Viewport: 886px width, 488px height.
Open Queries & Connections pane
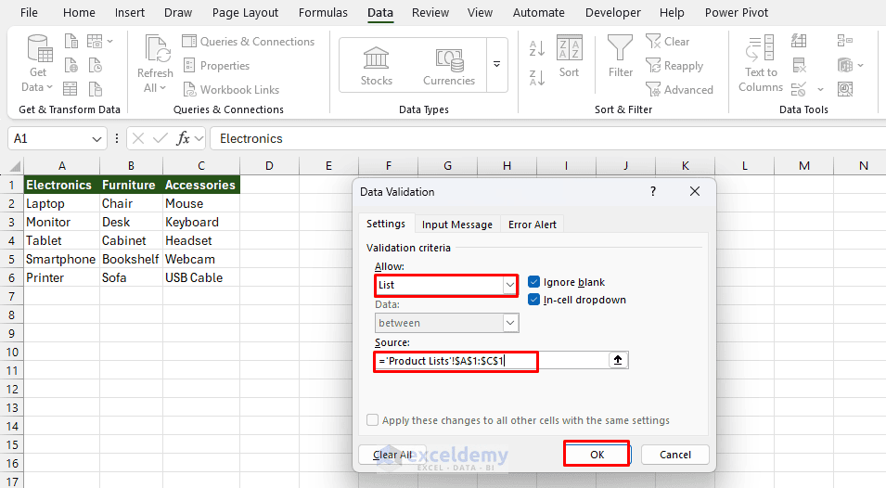pos(248,41)
